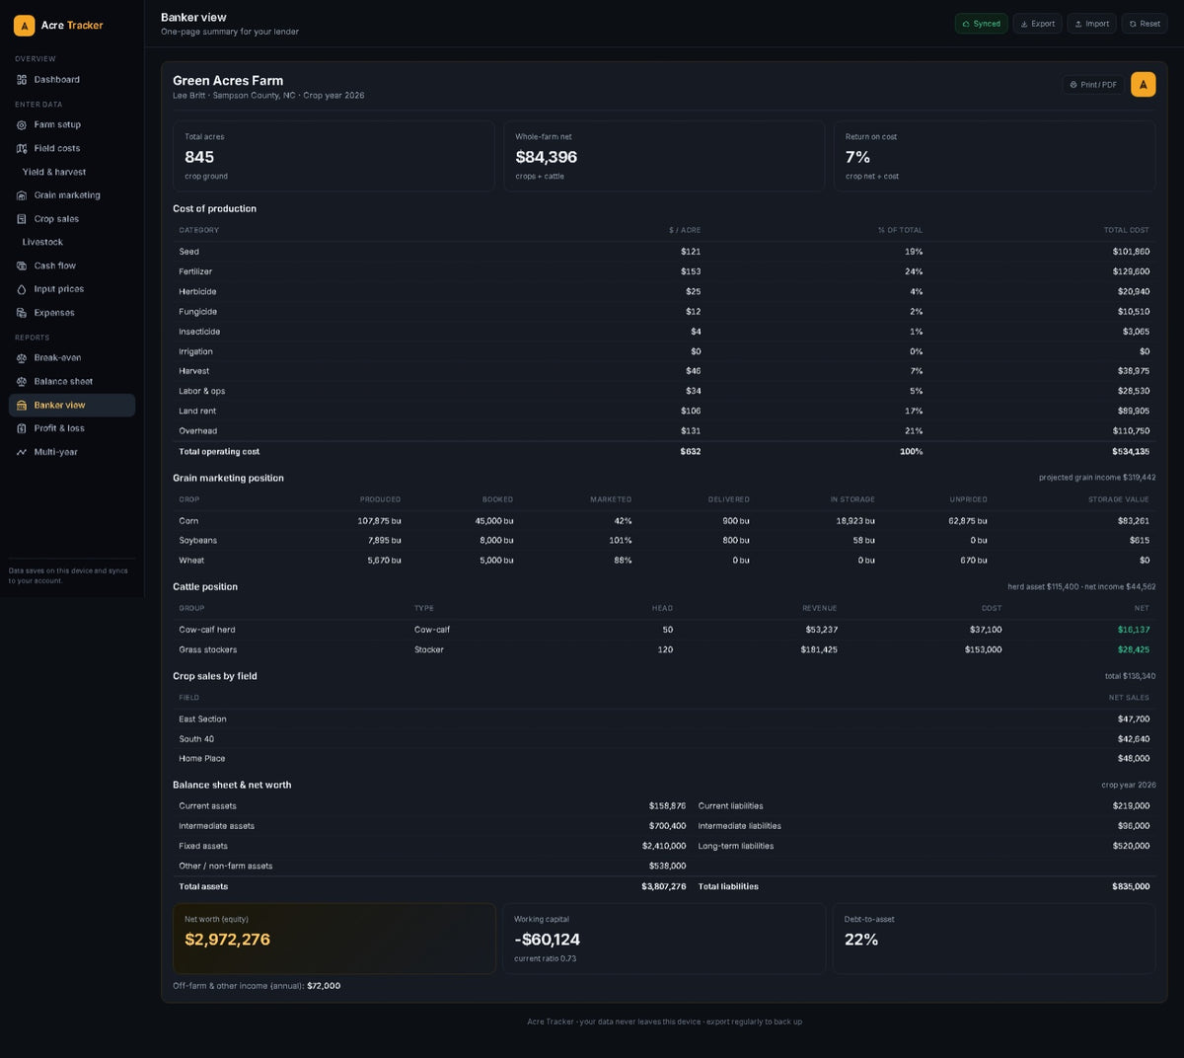Click the East Section field row
Image resolution: width=1184 pixels, height=1058 pixels.
click(x=664, y=719)
